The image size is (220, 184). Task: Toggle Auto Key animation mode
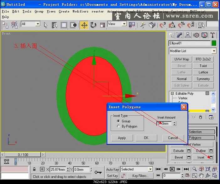coord(113,169)
